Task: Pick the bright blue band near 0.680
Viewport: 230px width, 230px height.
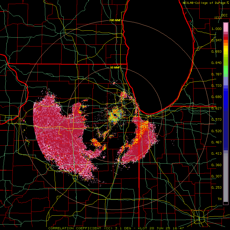Action: (226, 100)
